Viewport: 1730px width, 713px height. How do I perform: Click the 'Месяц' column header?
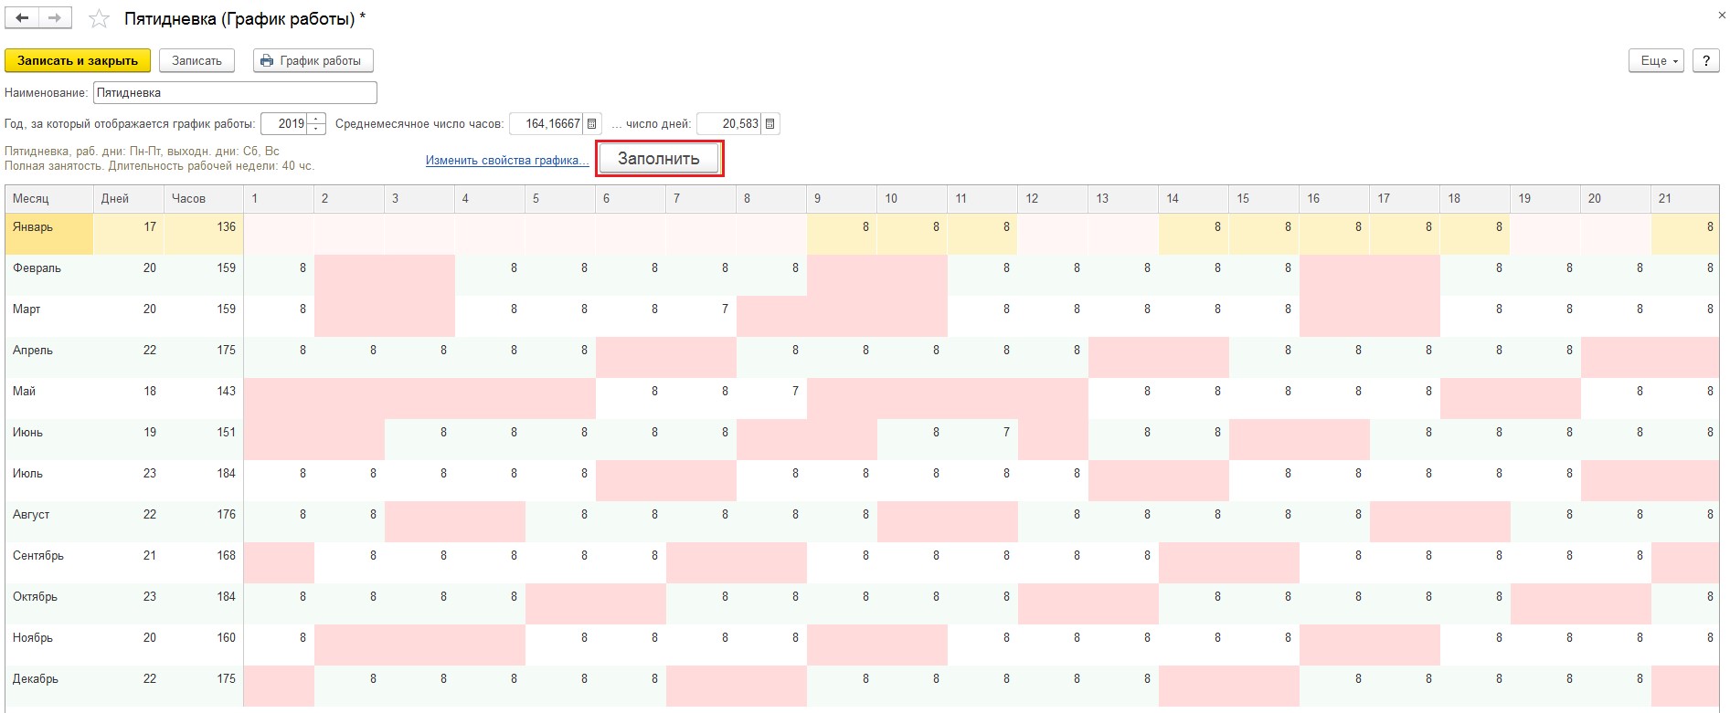pos(49,199)
